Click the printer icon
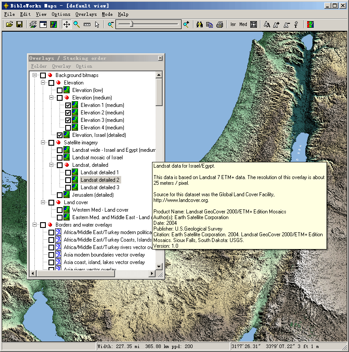This screenshot has width=349, height=352. 220,24
